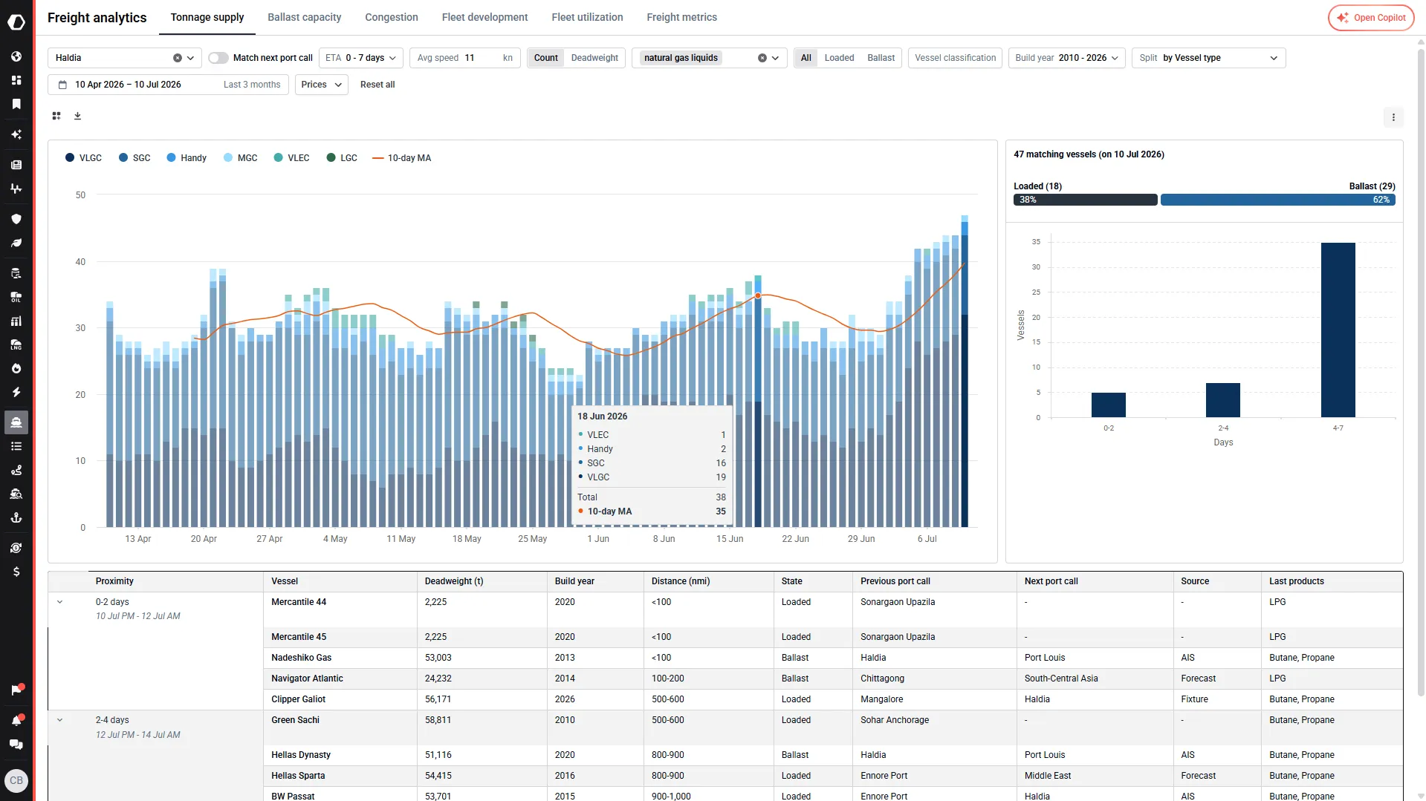
Task: Click the anchor icon in sidebar
Action: (16, 517)
